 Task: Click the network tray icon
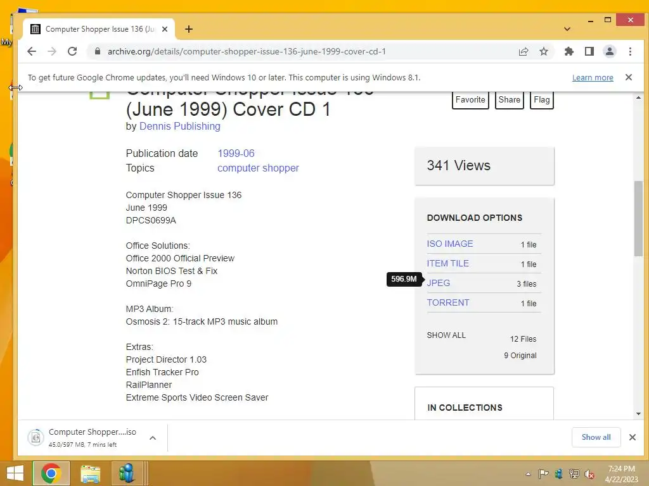[574, 474]
